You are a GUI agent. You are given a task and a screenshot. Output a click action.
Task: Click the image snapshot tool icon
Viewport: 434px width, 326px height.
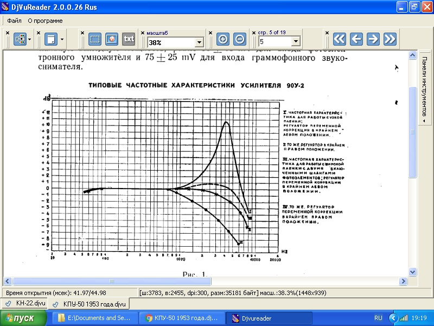tap(112, 39)
